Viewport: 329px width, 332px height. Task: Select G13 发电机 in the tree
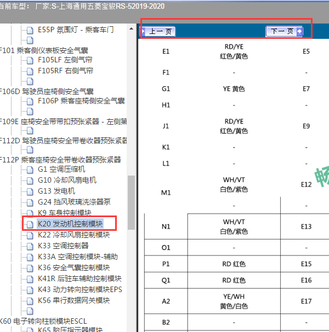coord(56,191)
